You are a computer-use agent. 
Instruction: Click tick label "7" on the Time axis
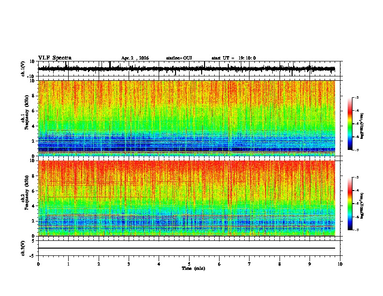click(x=250, y=264)
